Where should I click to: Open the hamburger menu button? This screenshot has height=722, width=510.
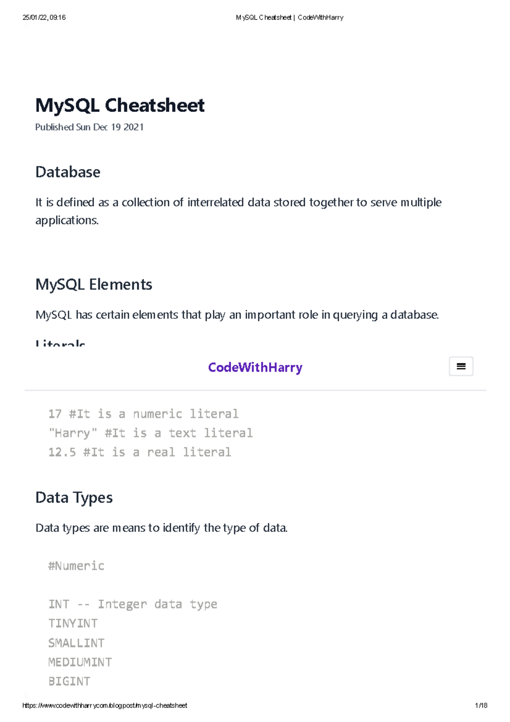(x=461, y=366)
